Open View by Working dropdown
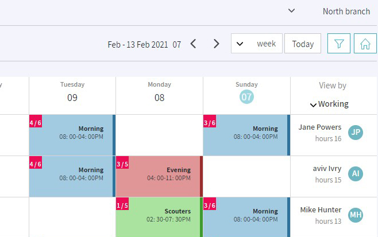 pos(329,104)
